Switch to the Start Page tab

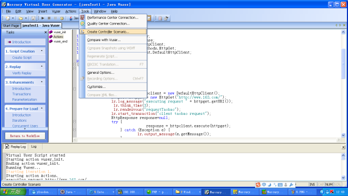(x=11, y=26)
